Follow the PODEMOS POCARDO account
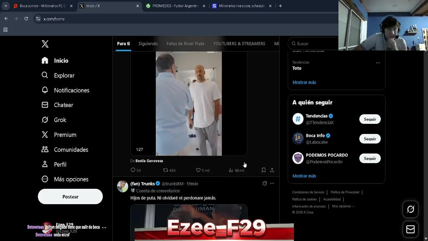Screen dimensions: 428x241 click(x=370, y=158)
